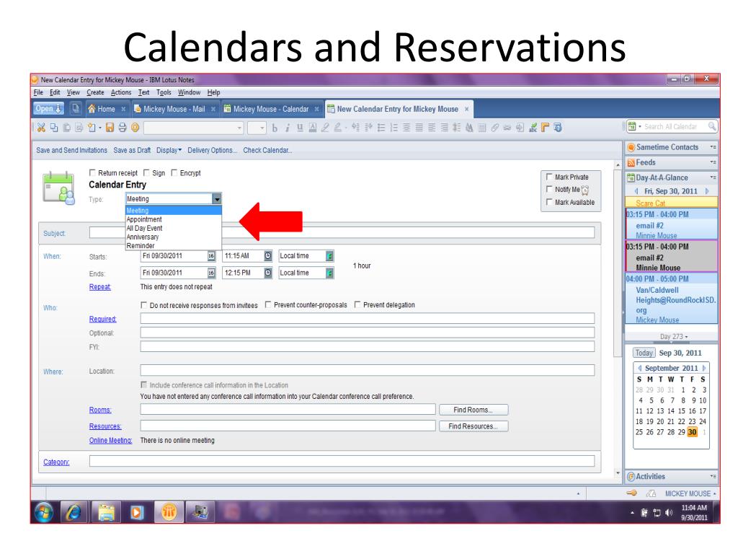Switch to the Mickey Mouse - Calendar tab
The width and height of the screenshot is (738, 554).
tap(272, 109)
